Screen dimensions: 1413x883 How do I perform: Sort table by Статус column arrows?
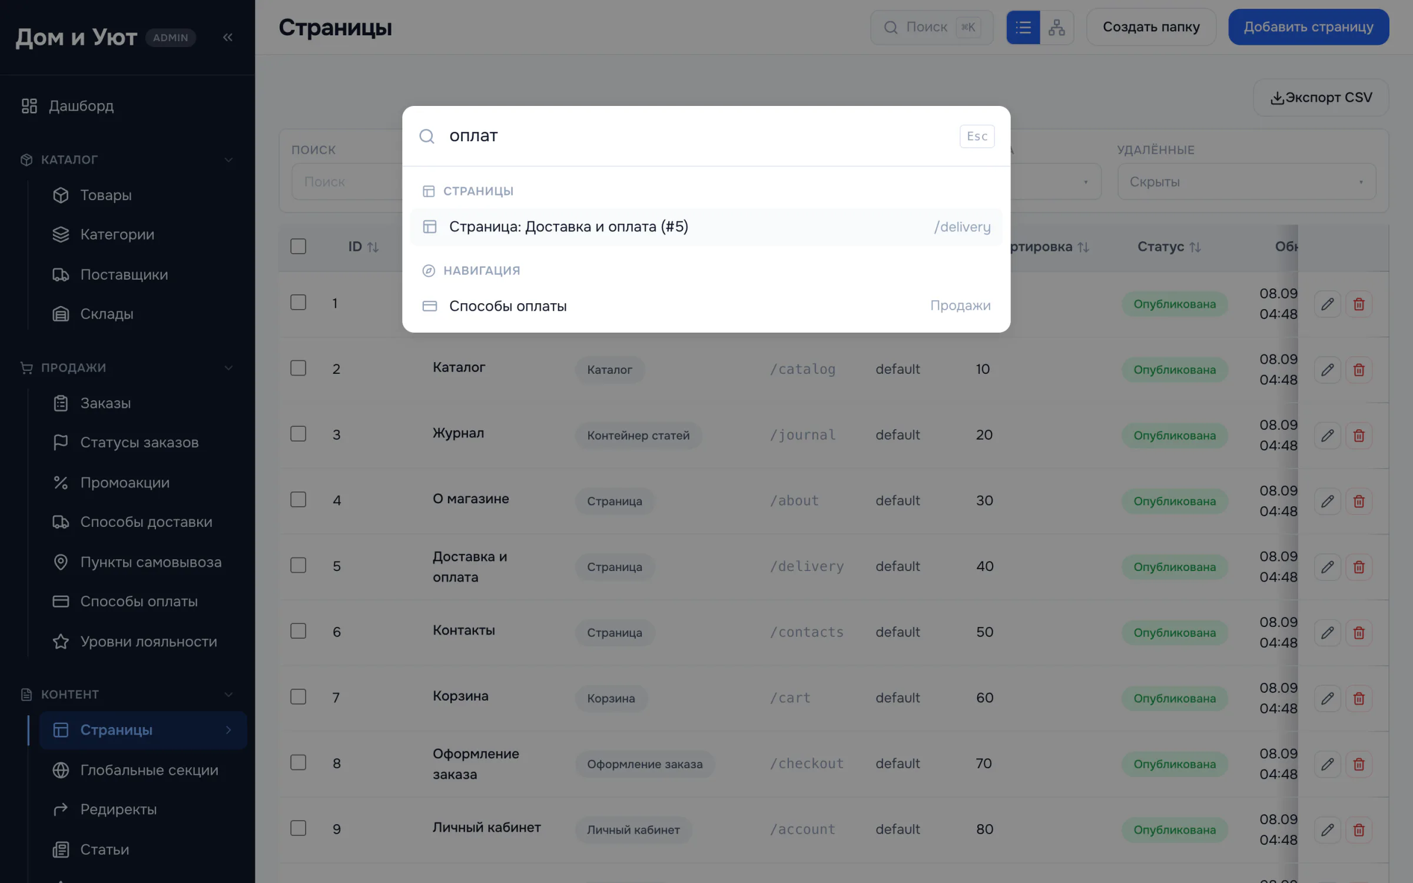[1195, 247]
